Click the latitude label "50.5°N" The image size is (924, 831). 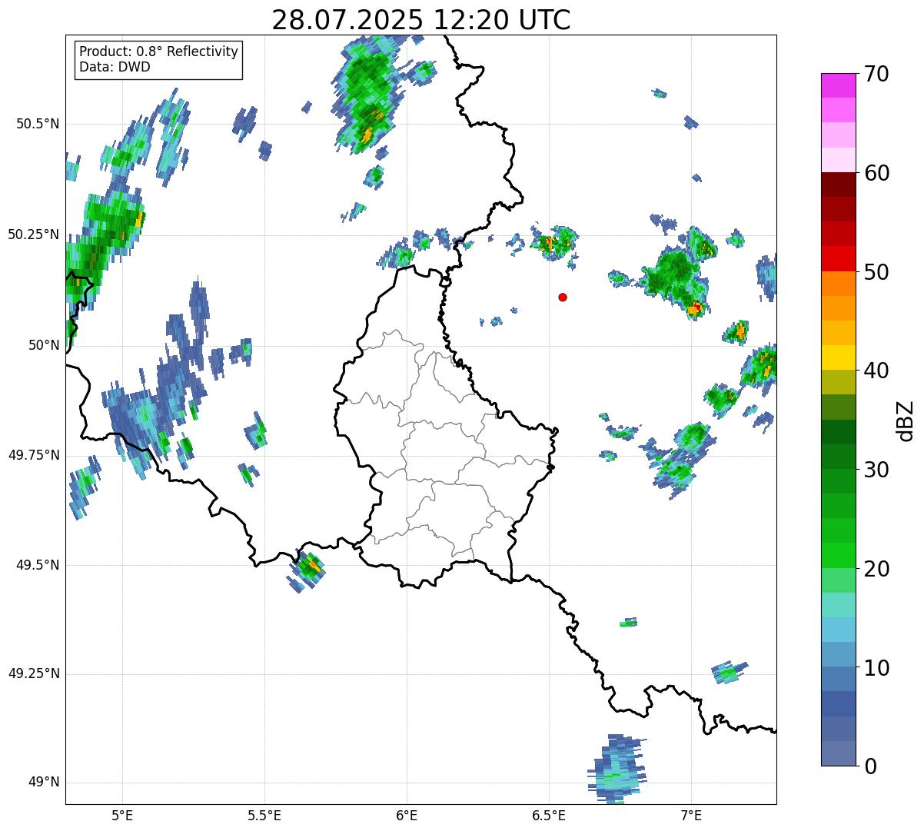(39, 124)
